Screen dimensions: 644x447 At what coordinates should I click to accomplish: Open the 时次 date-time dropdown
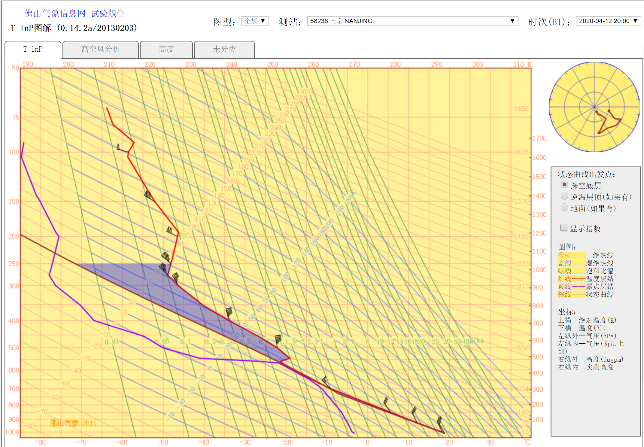coord(608,21)
